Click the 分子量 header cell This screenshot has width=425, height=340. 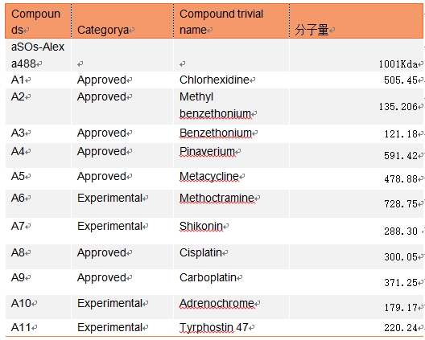pyautogui.click(x=357, y=21)
